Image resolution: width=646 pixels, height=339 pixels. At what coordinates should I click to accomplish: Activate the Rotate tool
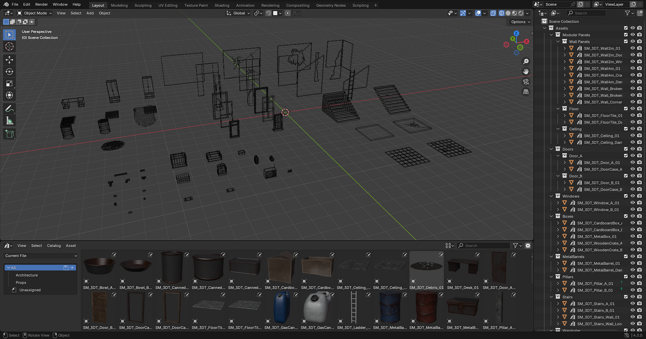click(9, 71)
